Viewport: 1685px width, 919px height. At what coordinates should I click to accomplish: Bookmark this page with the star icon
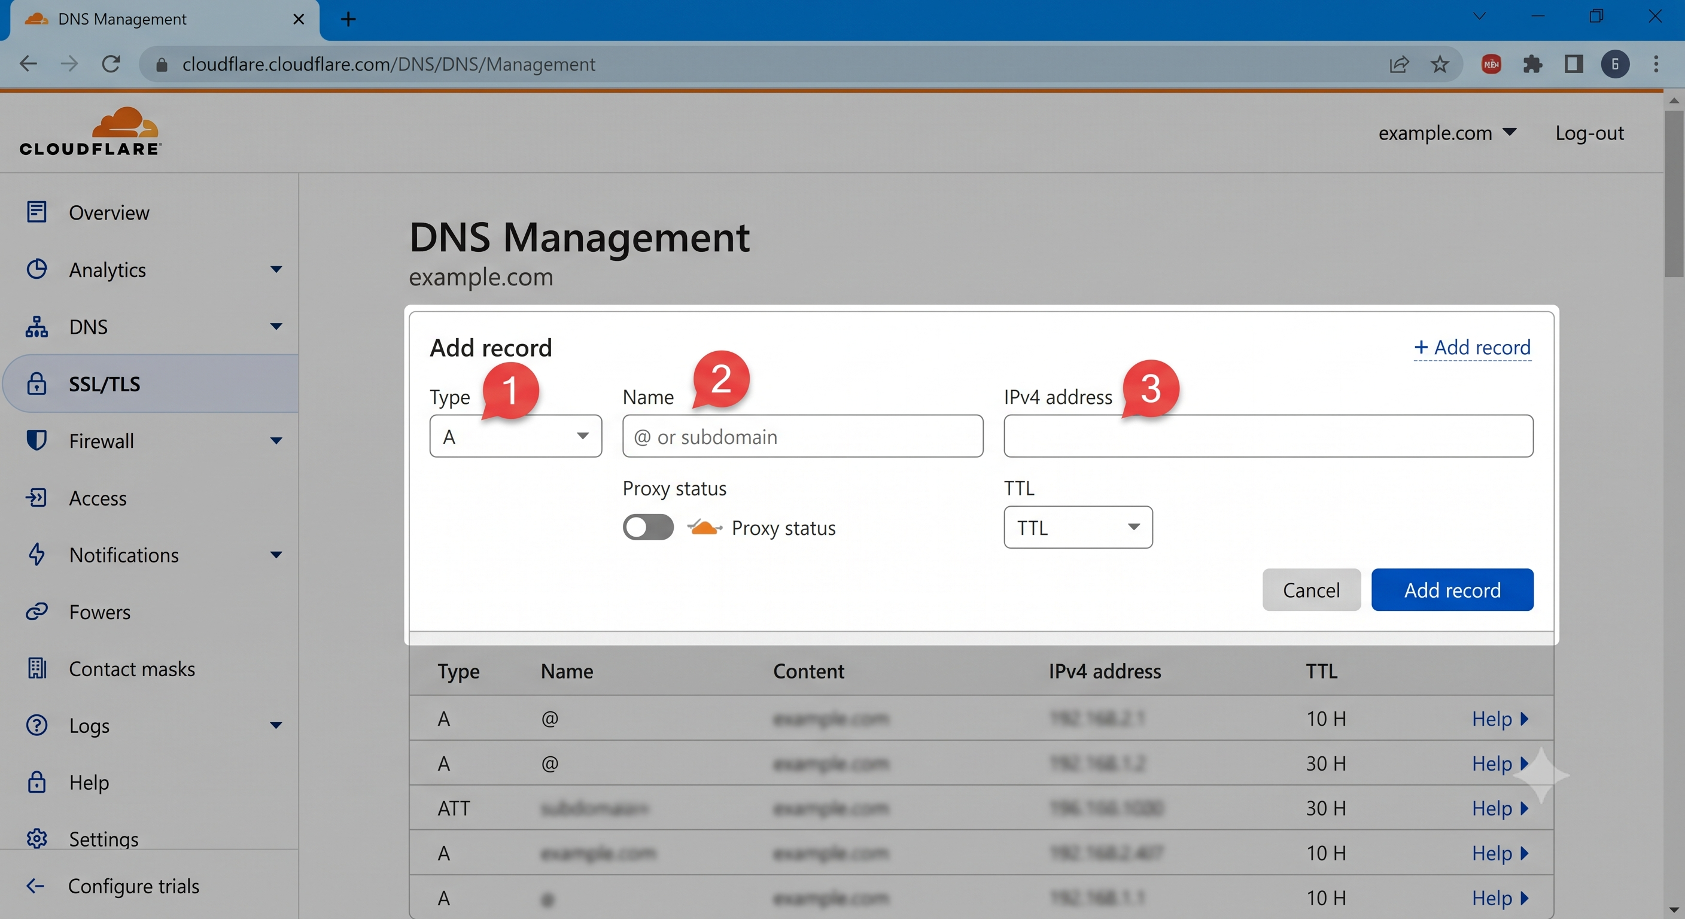pos(1440,64)
